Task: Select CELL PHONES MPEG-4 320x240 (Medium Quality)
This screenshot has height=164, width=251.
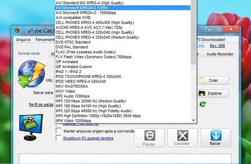Action: [x=123, y=37]
